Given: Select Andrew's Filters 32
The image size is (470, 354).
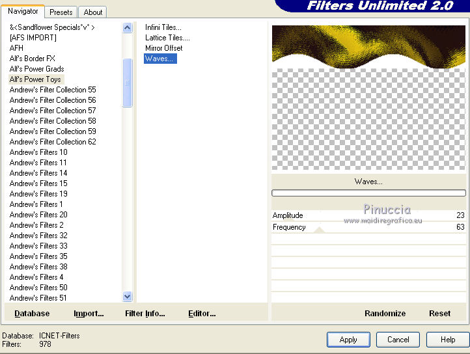Looking at the screenshot, I should point(38,236).
